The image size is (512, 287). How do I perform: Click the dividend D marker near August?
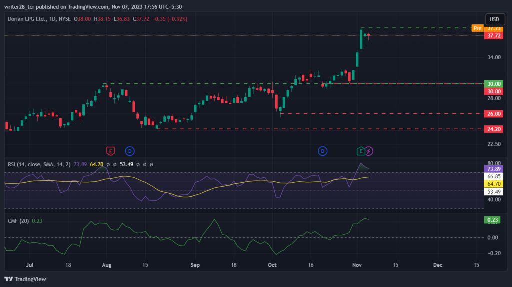(130, 151)
